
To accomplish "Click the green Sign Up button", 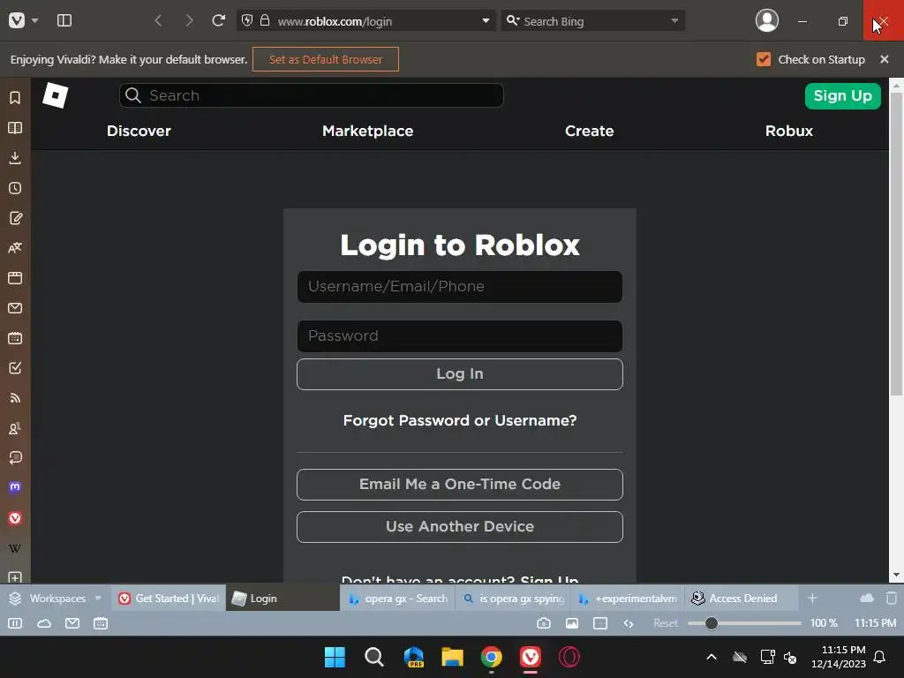I will (x=842, y=95).
